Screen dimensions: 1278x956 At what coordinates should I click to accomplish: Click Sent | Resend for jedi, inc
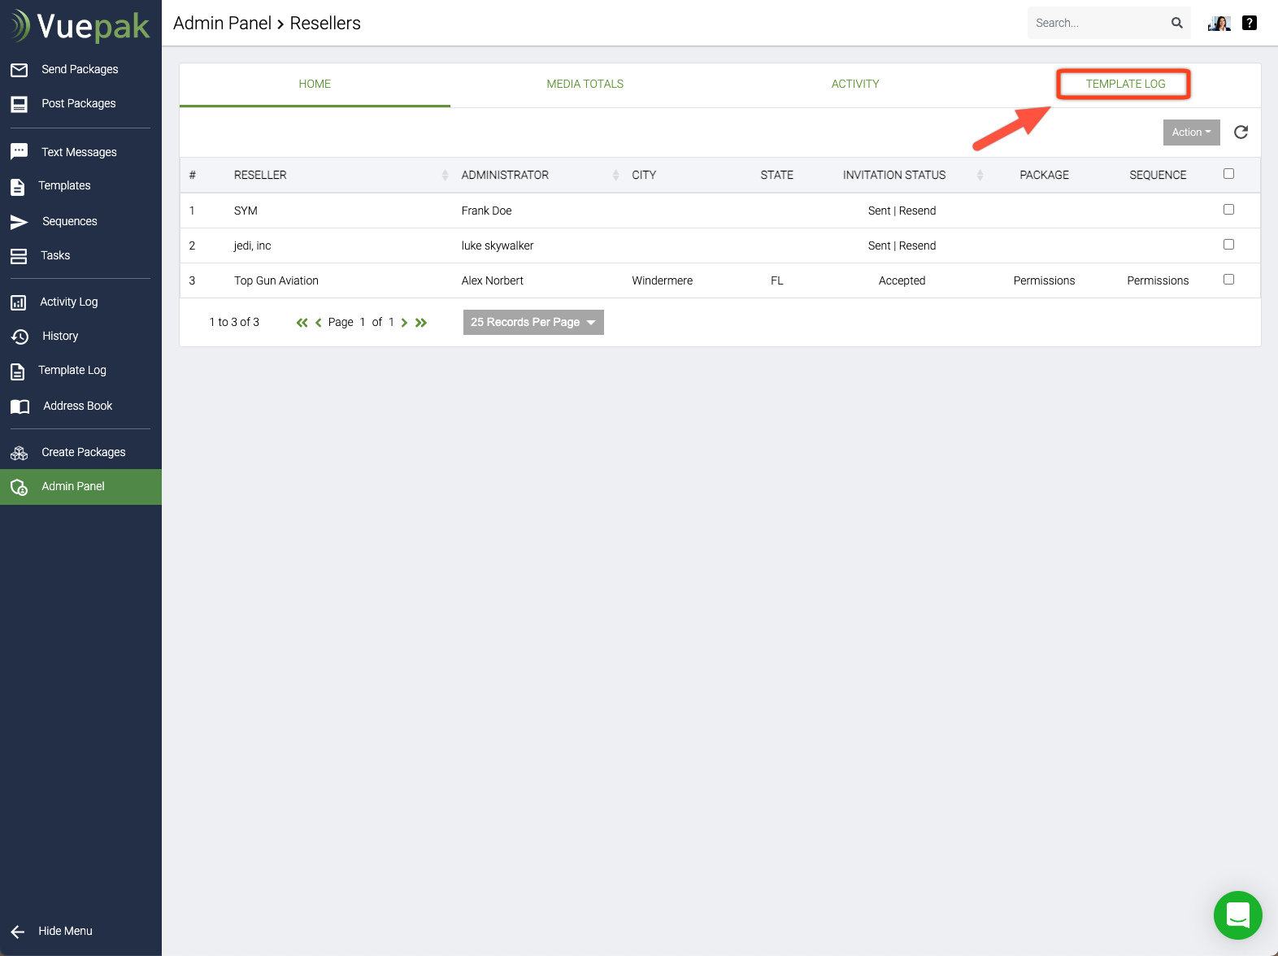[x=902, y=246]
